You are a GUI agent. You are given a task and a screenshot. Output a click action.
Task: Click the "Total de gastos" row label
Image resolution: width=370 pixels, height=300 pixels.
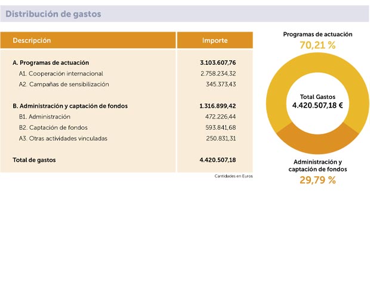pyautogui.click(x=36, y=160)
